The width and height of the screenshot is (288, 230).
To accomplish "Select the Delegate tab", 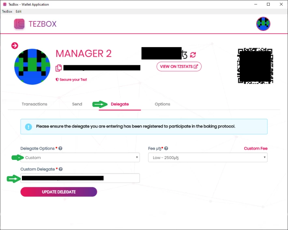I will click(x=120, y=104).
